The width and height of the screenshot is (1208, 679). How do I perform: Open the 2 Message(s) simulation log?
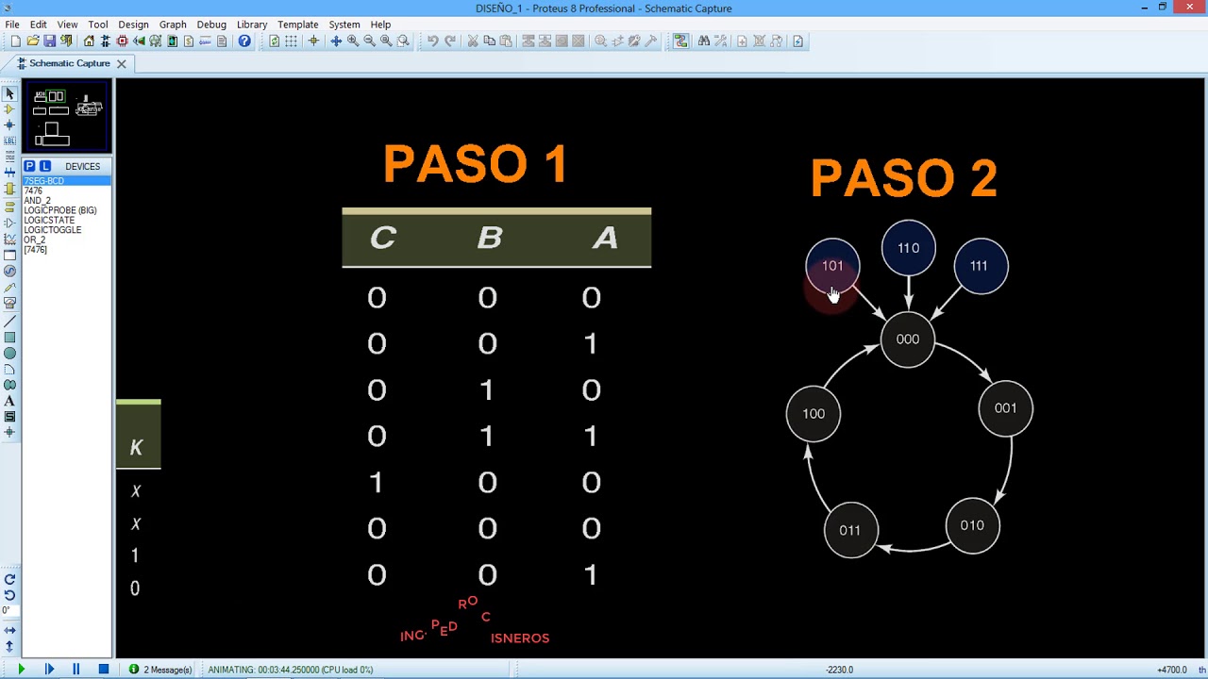pyautogui.click(x=160, y=670)
